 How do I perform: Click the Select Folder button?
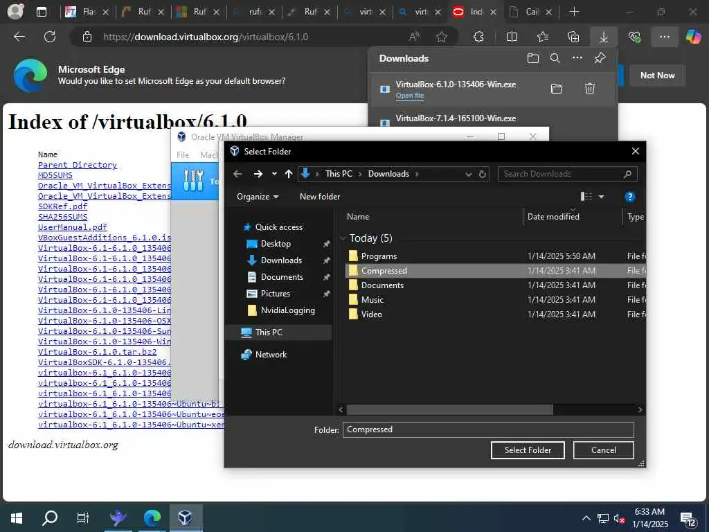coord(528,450)
